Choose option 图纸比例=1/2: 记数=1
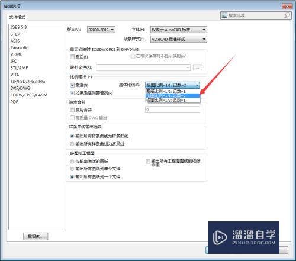Screen dimensions: 296x261 [173, 91]
